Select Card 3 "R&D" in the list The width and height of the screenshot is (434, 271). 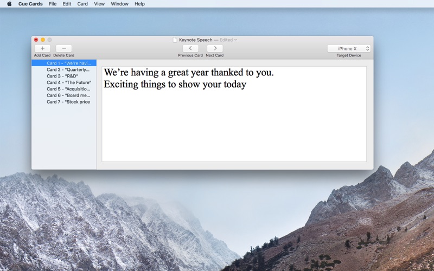64,76
